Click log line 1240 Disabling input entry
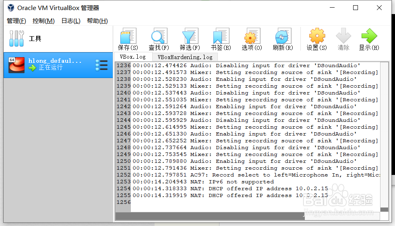This screenshot has width=395, height=226. pos(246,93)
